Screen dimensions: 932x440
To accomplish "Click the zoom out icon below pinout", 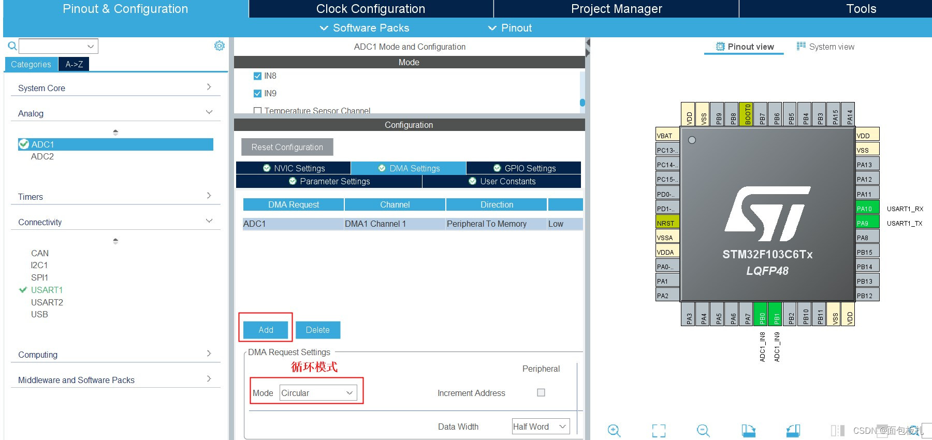I will tap(703, 430).
